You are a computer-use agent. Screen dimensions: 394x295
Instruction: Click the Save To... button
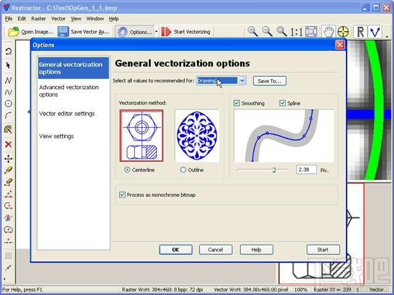tap(270, 81)
